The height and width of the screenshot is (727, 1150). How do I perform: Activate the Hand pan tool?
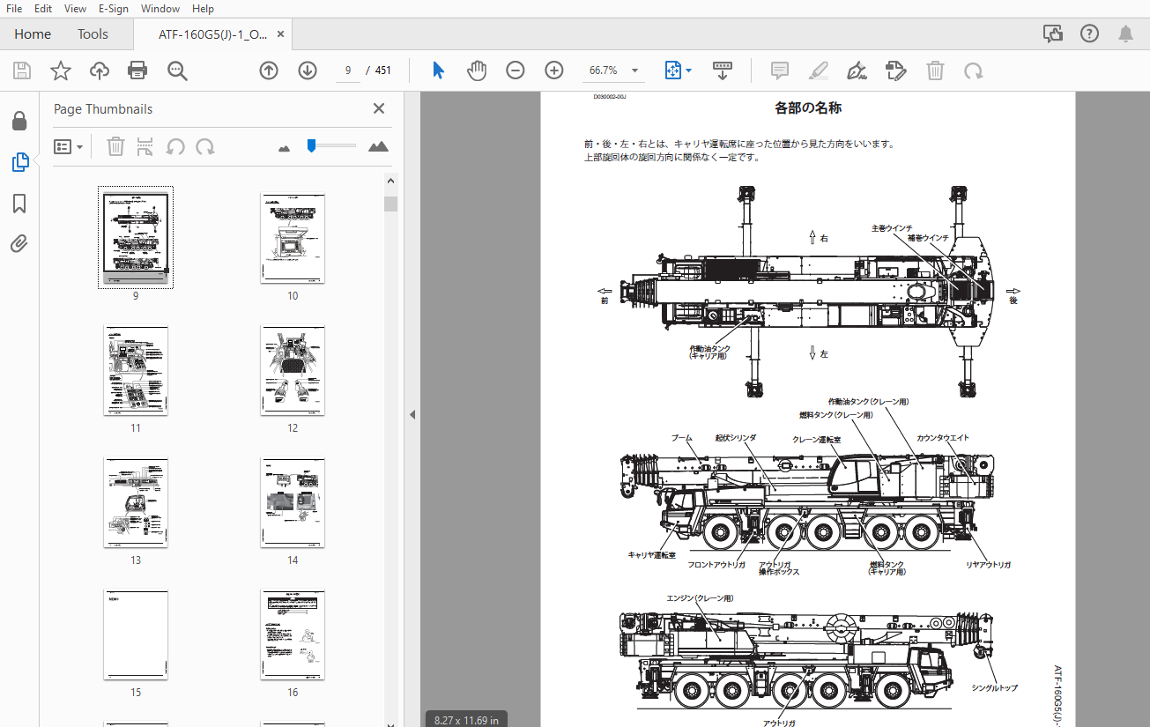tap(477, 70)
